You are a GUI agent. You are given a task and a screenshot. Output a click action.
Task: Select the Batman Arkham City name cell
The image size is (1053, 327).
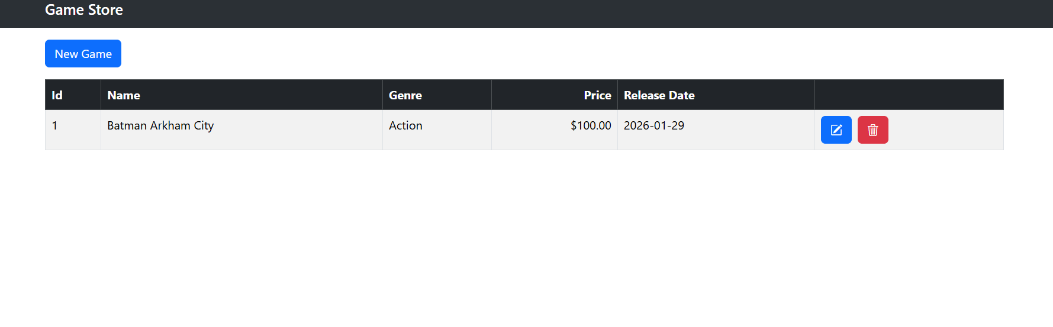click(160, 126)
